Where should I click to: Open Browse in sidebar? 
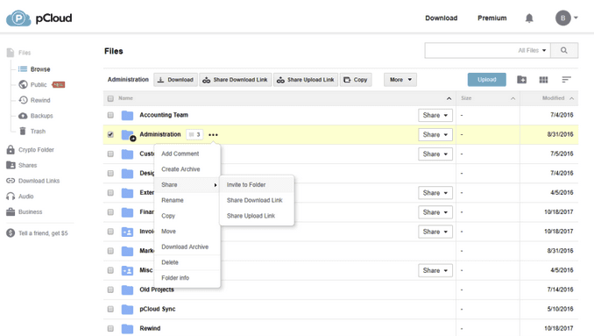pyautogui.click(x=34, y=69)
